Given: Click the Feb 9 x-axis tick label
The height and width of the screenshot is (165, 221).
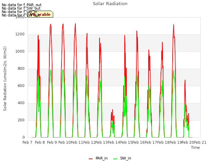Looking at the screenshot, I should click(x=52, y=142).
